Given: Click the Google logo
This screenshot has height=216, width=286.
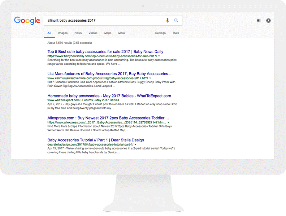Looking at the screenshot, I should point(27,20).
